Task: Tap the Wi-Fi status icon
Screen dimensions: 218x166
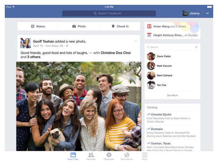Action: point(13,7)
